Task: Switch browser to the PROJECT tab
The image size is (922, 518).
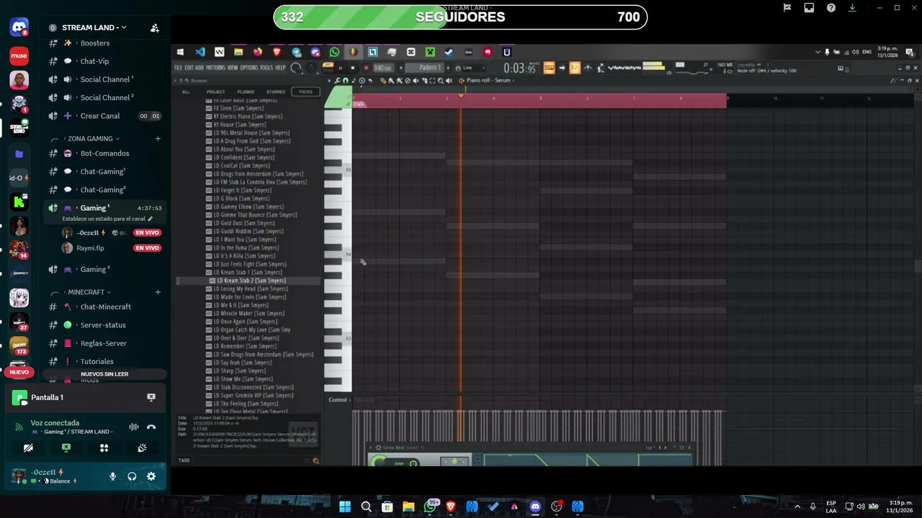Action: tap(215, 92)
